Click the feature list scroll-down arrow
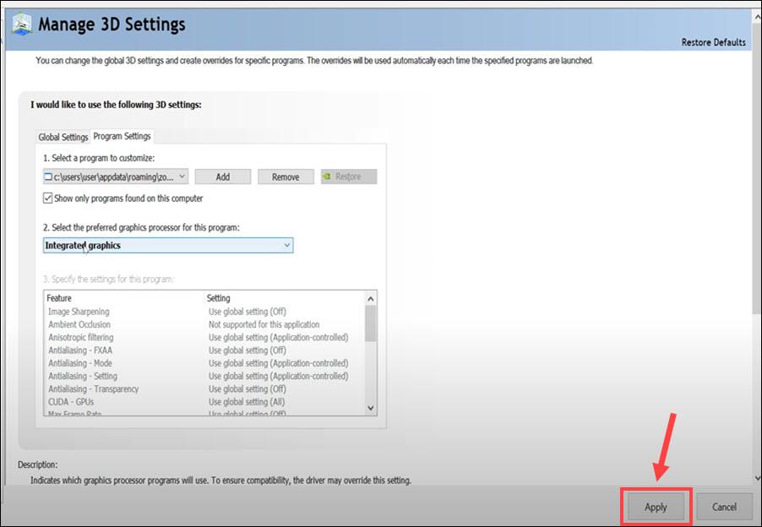762x527 pixels. [370, 408]
